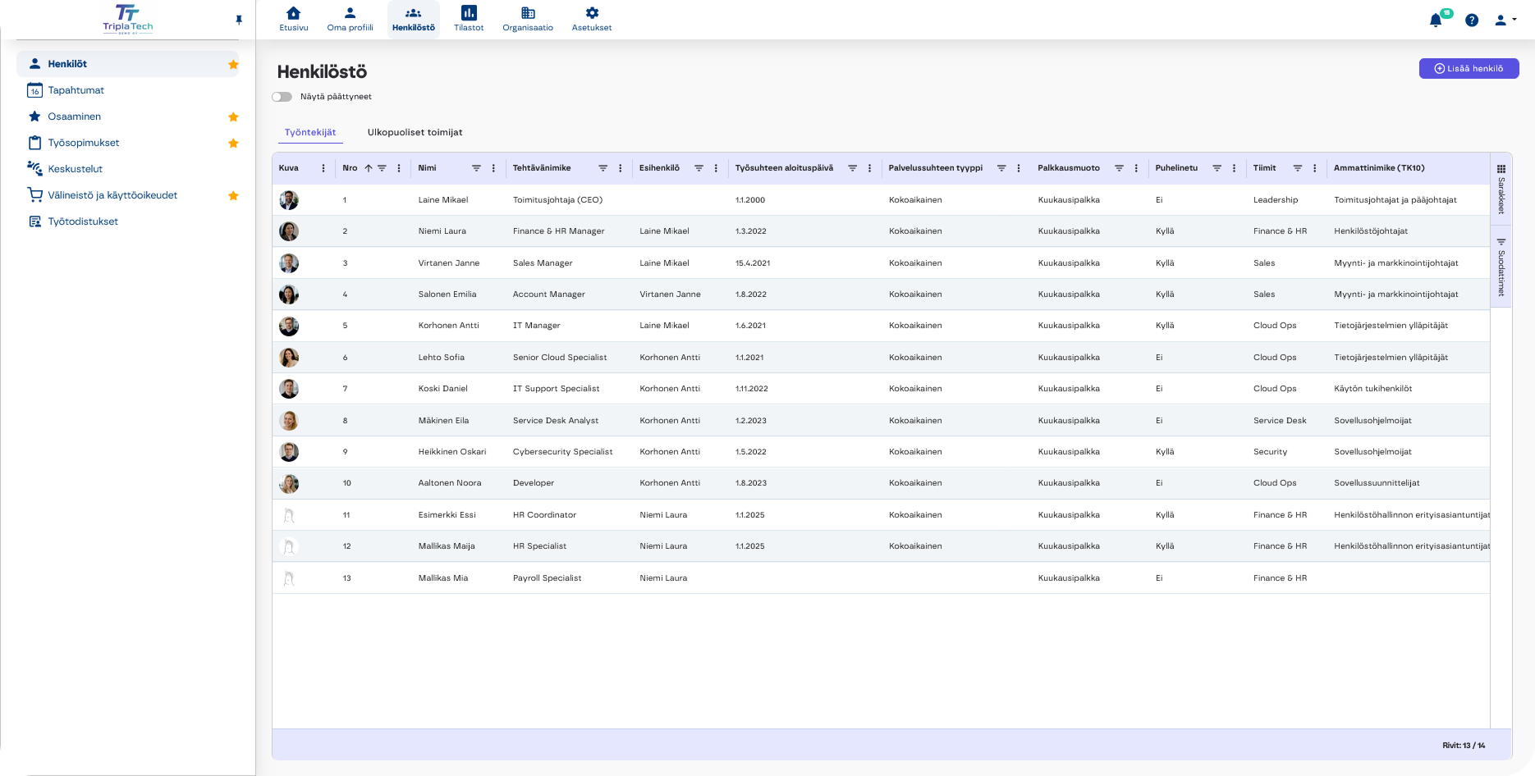Select the Aaltonen Noora name cell
The width and height of the screenshot is (1535, 776).
click(x=450, y=483)
